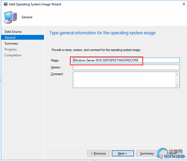Proceed with the Next button
The image size is (187, 161).
(x=123, y=153)
